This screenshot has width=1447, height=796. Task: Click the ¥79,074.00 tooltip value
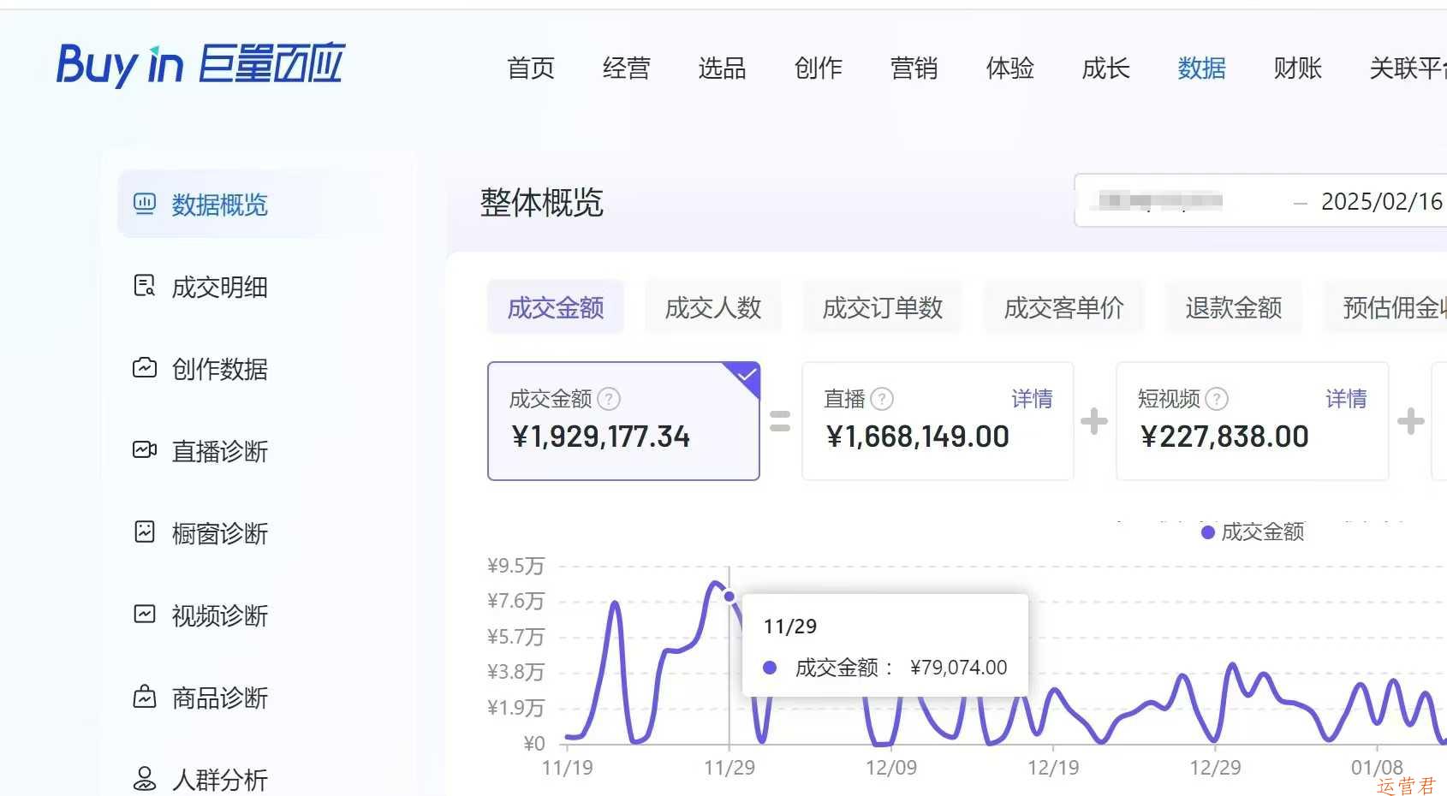click(959, 668)
